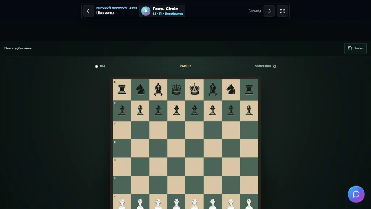Screen dimensions: 371x209
Task: Click the empty h6 square
Action: tap(249, 130)
